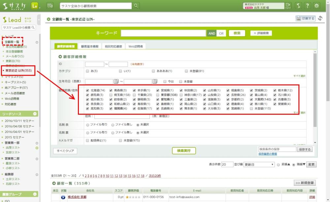Open the 次の20件 pagination link
330x202 pixels.
coord(155,176)
